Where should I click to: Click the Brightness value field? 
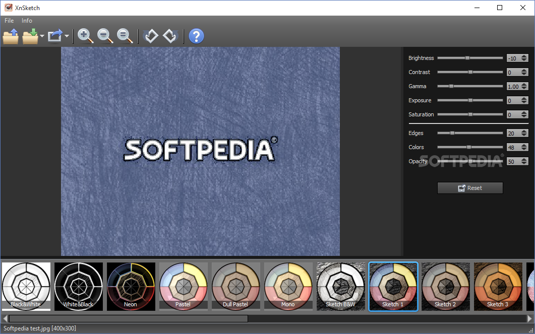[513, 58]
